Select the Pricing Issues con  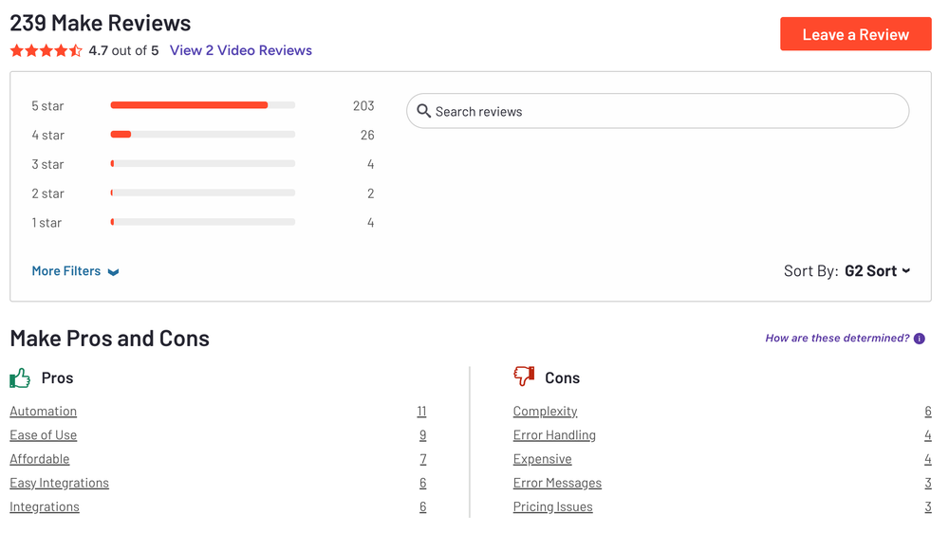[x=552, y=507]
